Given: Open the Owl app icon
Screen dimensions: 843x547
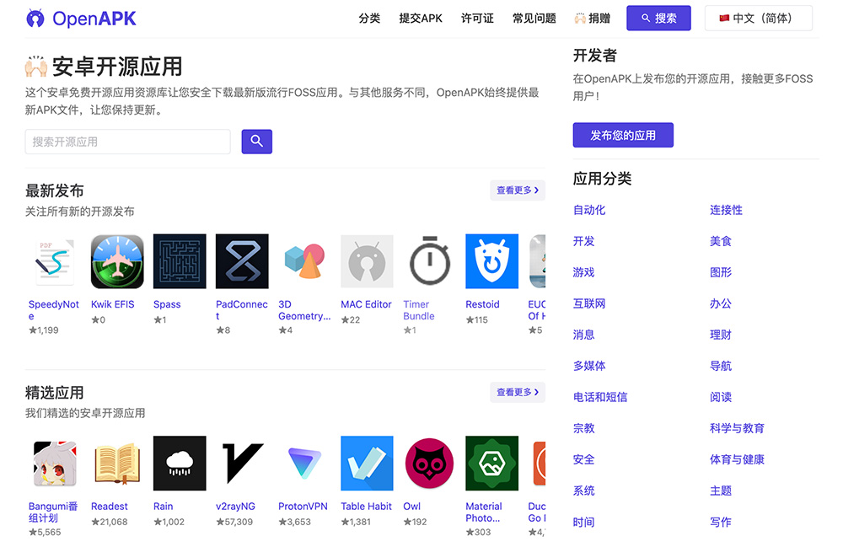Looking at the screenshot, I should [x=430, y=464].
